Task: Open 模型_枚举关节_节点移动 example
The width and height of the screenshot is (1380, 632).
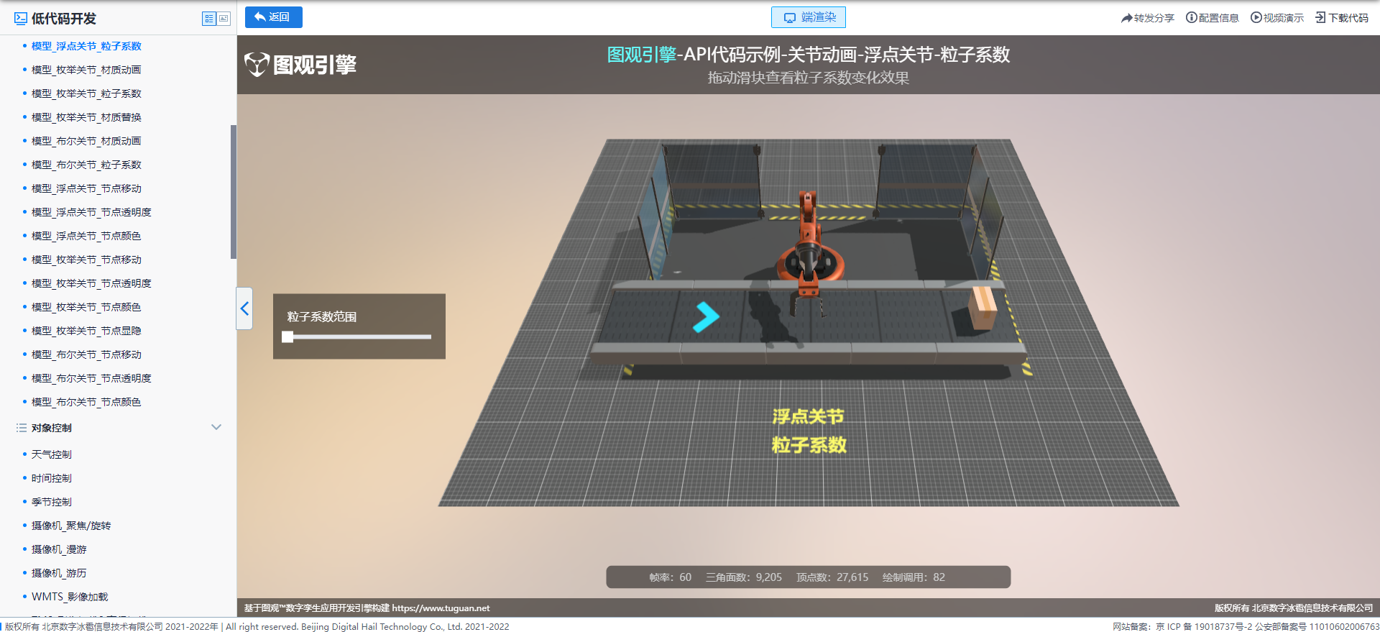Action: (86, 260)
